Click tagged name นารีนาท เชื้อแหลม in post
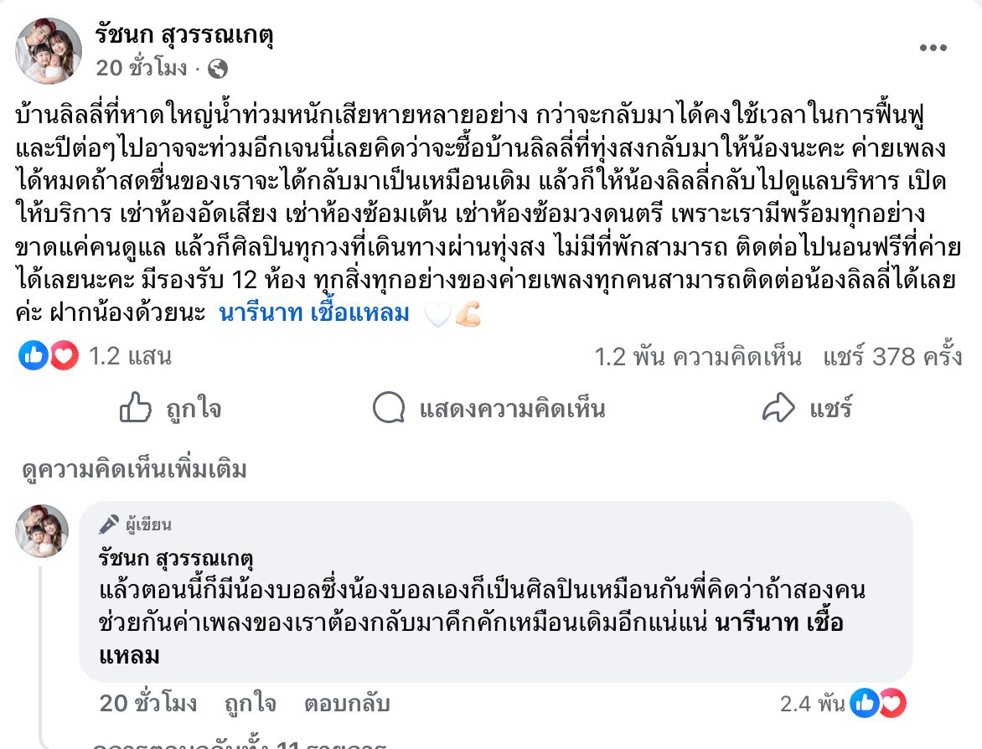This screenshot has width=982, height=749. pyautogui.click(x=314, y=314)
